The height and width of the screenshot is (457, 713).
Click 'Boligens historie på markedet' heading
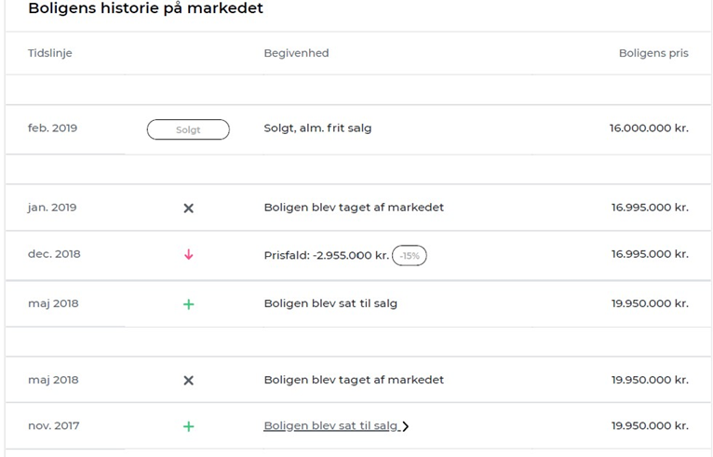tap(145, 8)
